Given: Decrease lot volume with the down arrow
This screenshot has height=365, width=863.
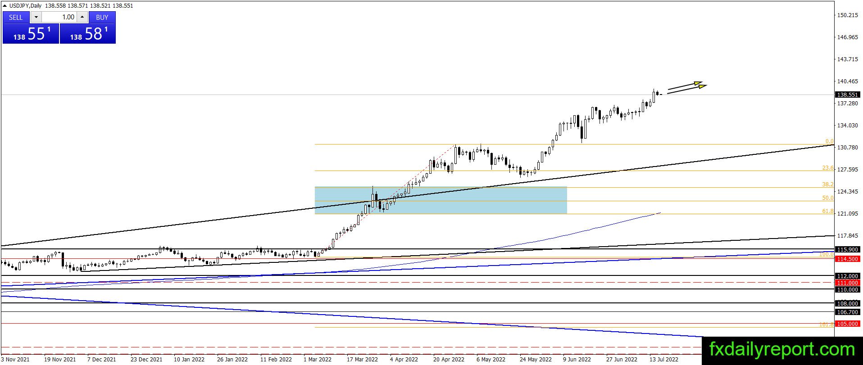Looking at the screenshot, I should tap(36, 17).
